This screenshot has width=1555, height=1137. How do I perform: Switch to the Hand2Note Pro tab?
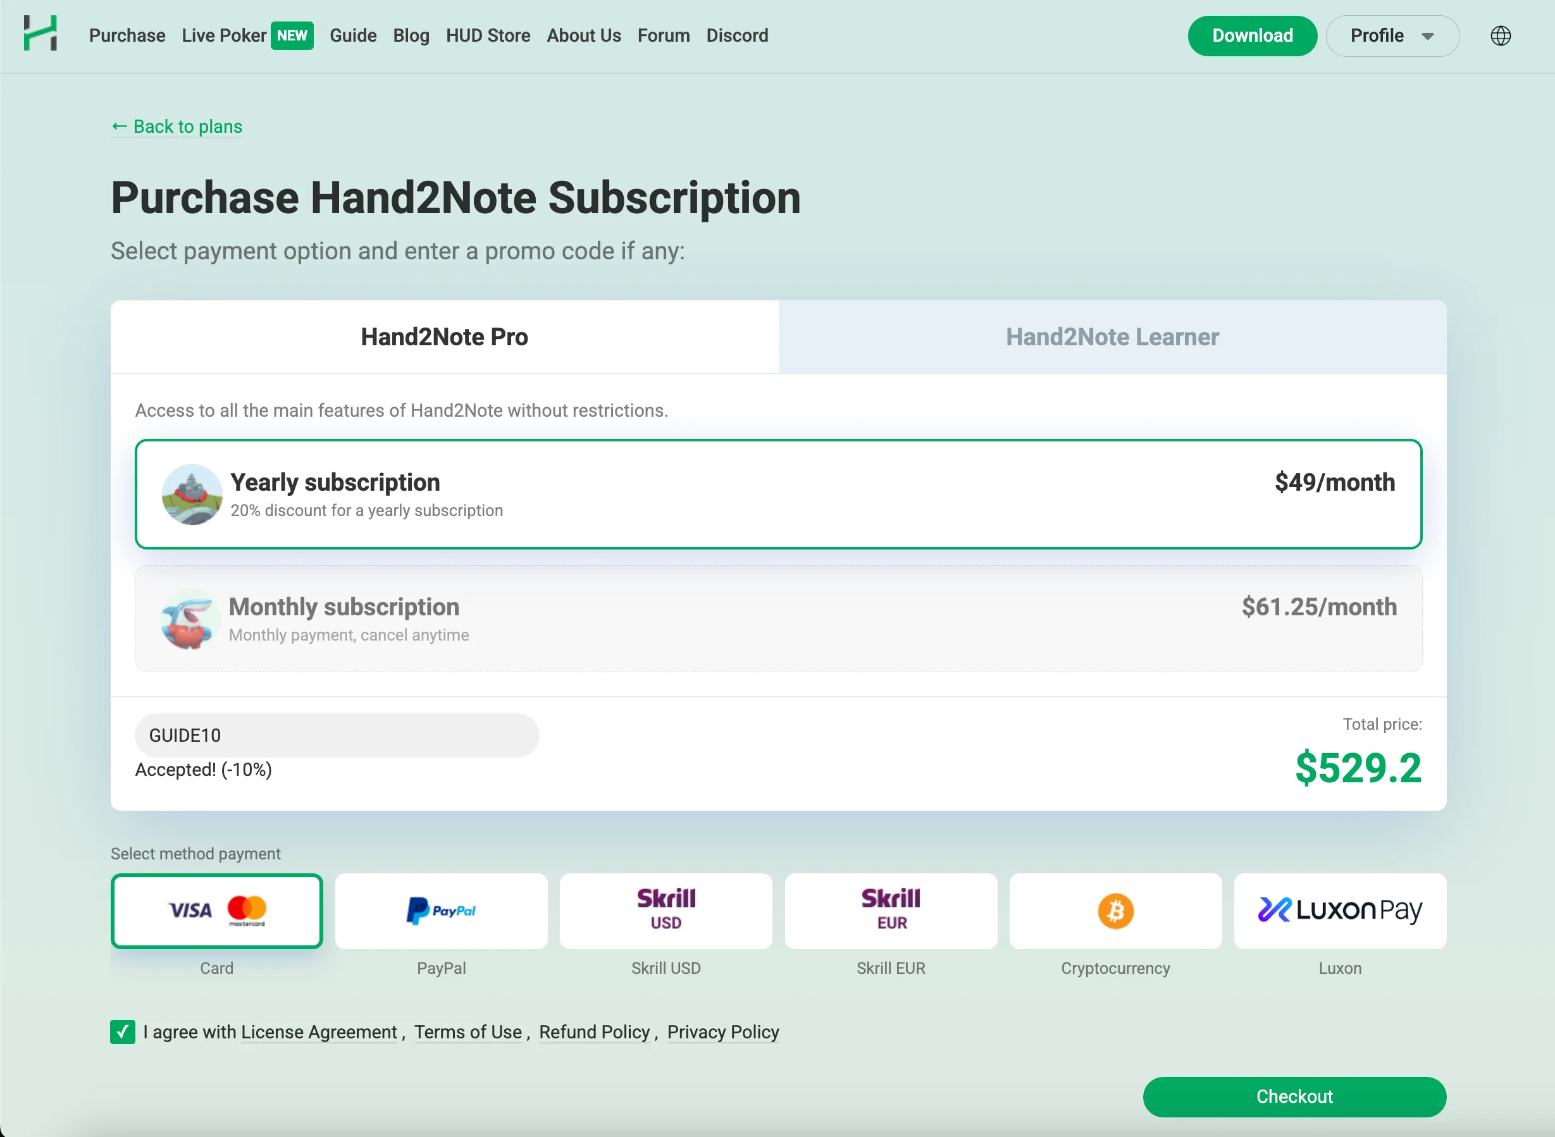pyautogui.click(x=444, y=336)
